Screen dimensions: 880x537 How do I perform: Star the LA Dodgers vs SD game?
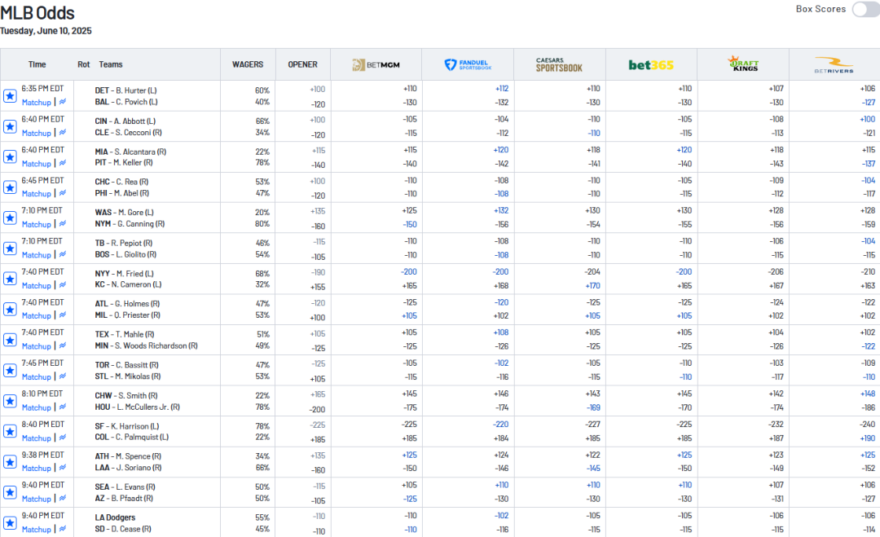(x=10, y=522)
